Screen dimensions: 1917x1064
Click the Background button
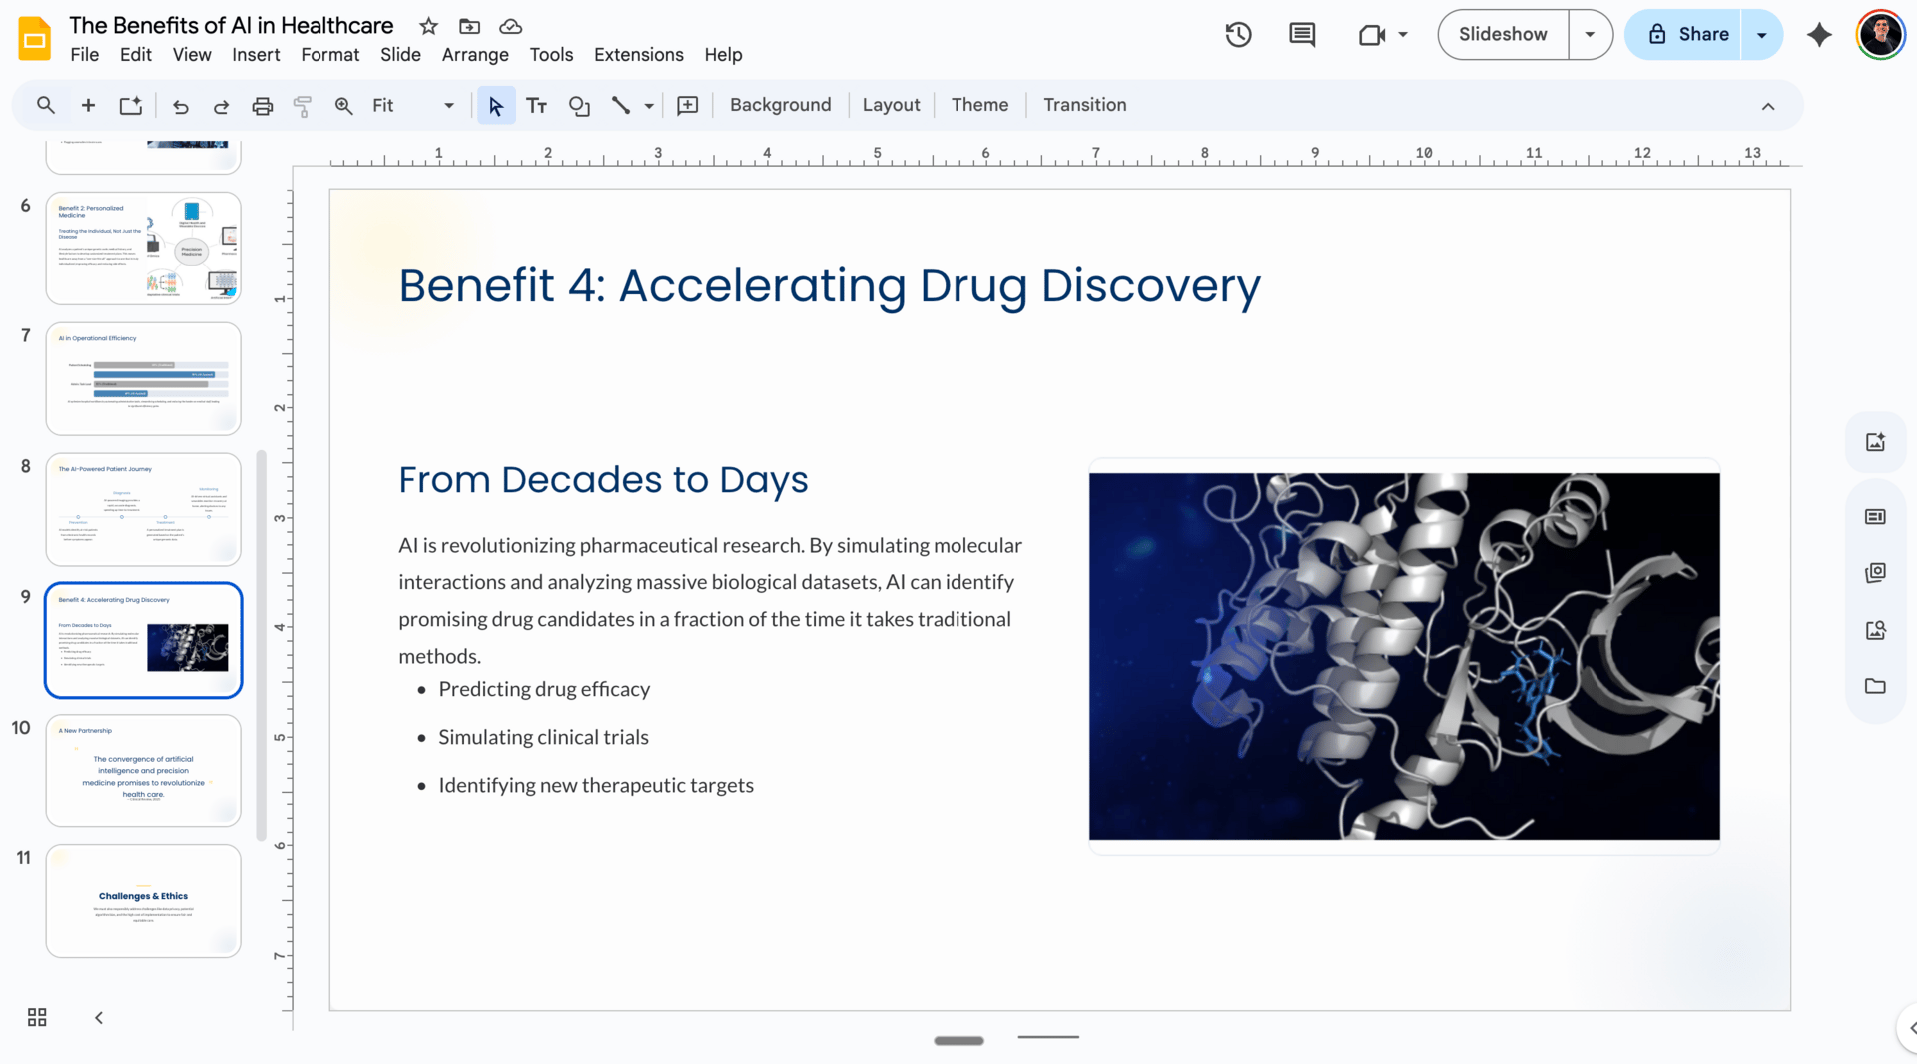click(x=780, y=105)
